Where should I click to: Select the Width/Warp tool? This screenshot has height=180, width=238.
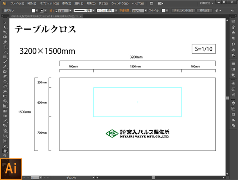point(5,91)
